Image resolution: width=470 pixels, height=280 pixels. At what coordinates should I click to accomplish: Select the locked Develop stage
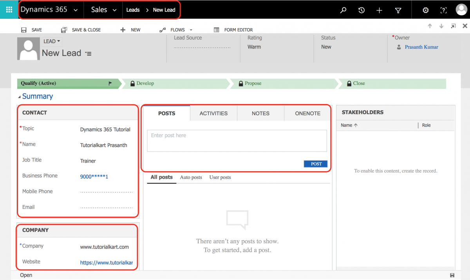[x=175, y=83]
